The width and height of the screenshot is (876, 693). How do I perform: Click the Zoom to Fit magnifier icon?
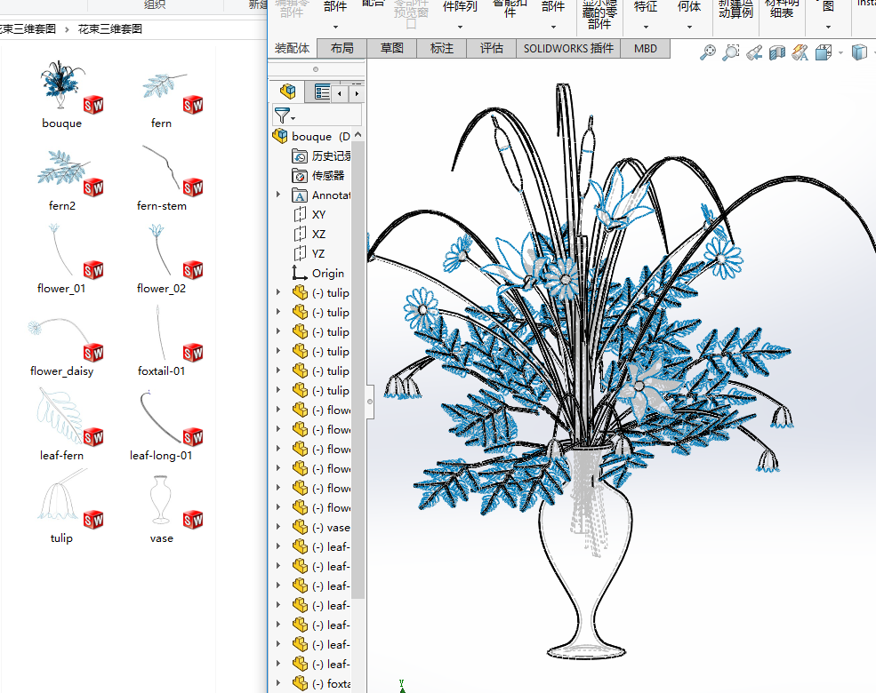click(708, 52)
